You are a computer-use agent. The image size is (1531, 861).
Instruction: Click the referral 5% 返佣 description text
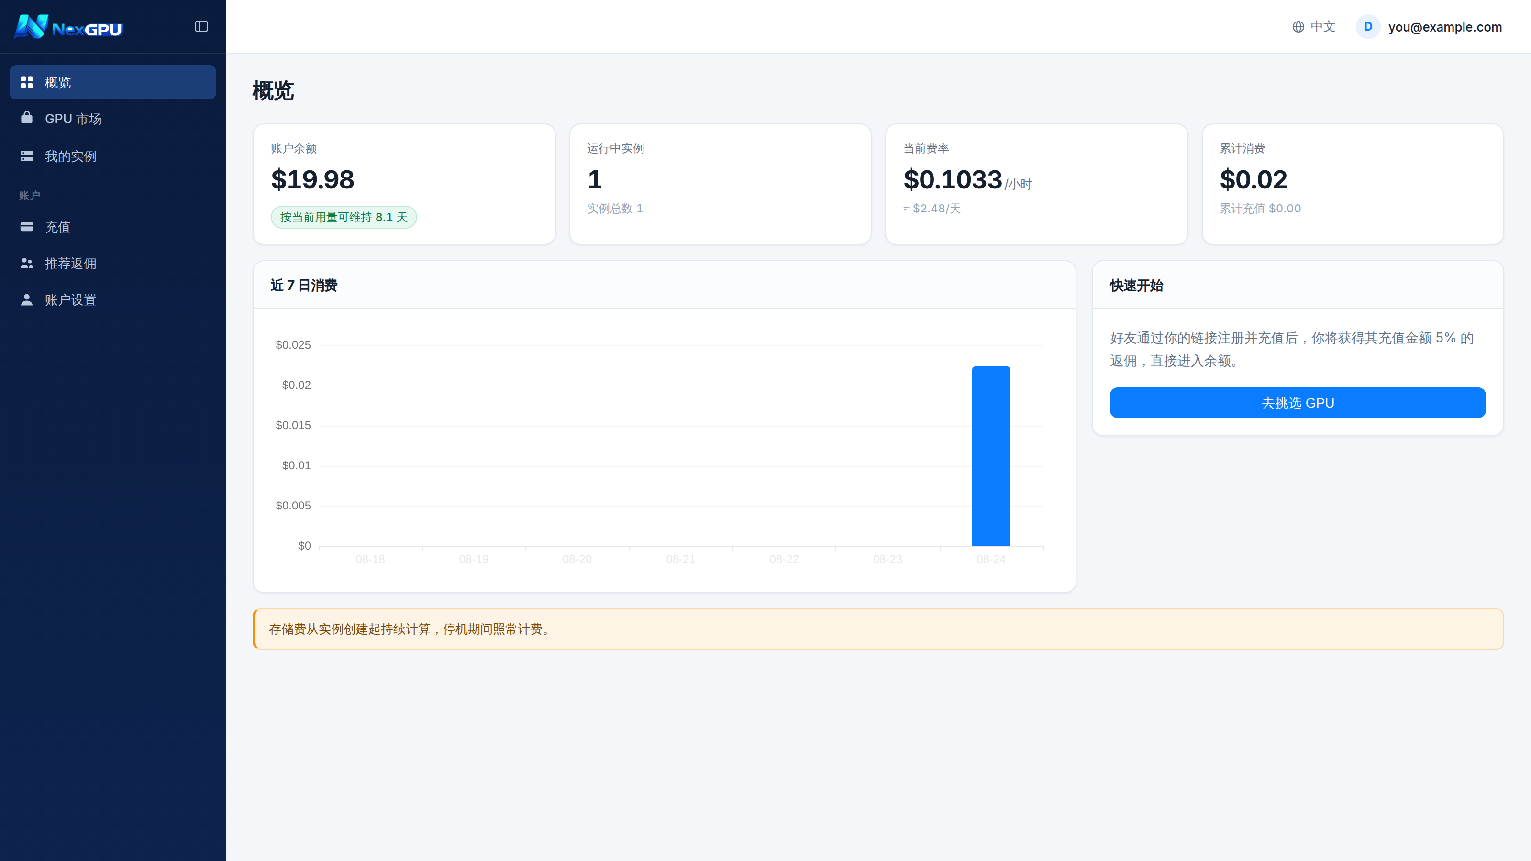pos(1292,349)
